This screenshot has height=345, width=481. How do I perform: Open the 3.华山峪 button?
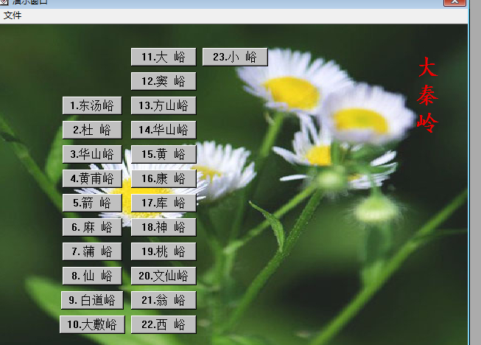pos(92,154)
